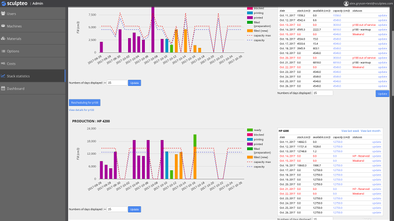Click filled (new) orange swatch in HP 4200 legend
Image resolution: width=394 pixels, height=221 pixels.
click(250, 157)
